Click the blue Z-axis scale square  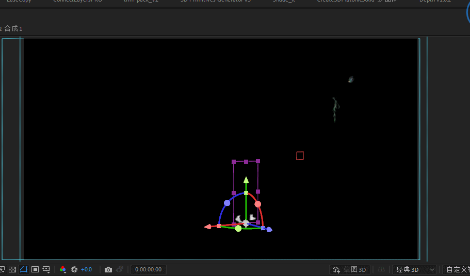[263, 228]
